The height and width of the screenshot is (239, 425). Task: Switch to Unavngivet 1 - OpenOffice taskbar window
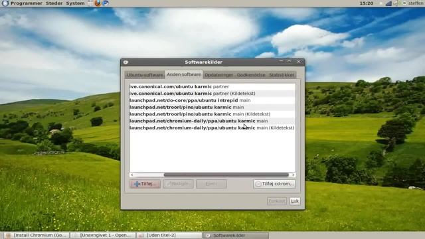pos(104,235)
